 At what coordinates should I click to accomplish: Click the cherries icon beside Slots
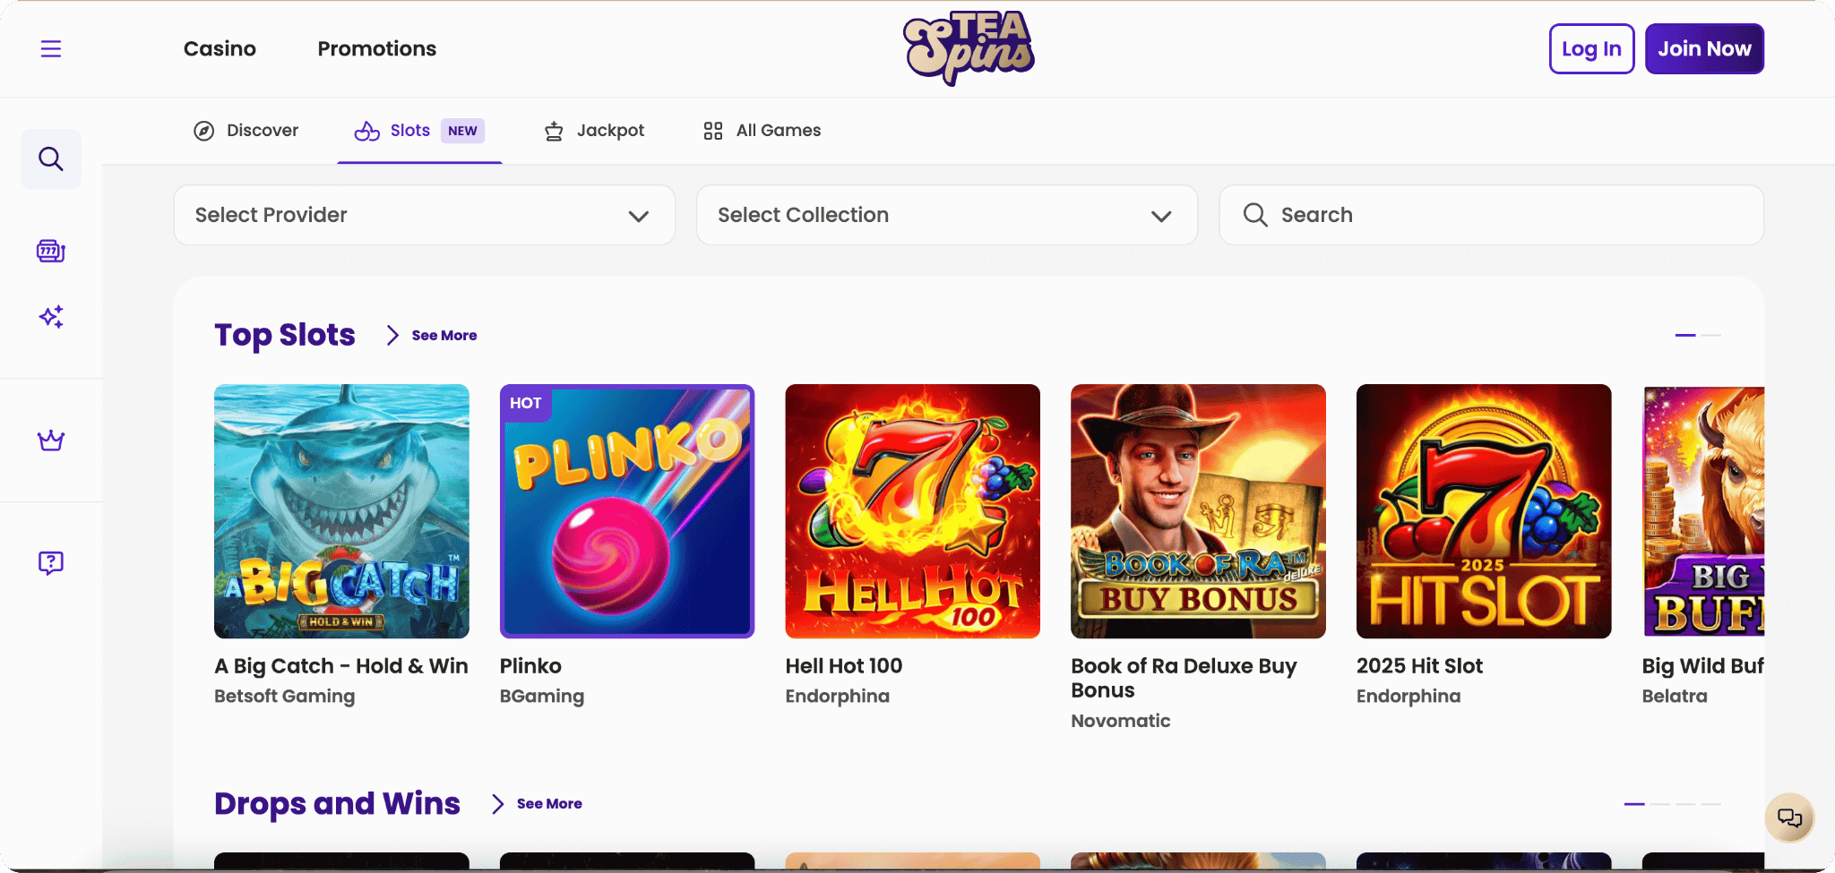pos(367,131)
